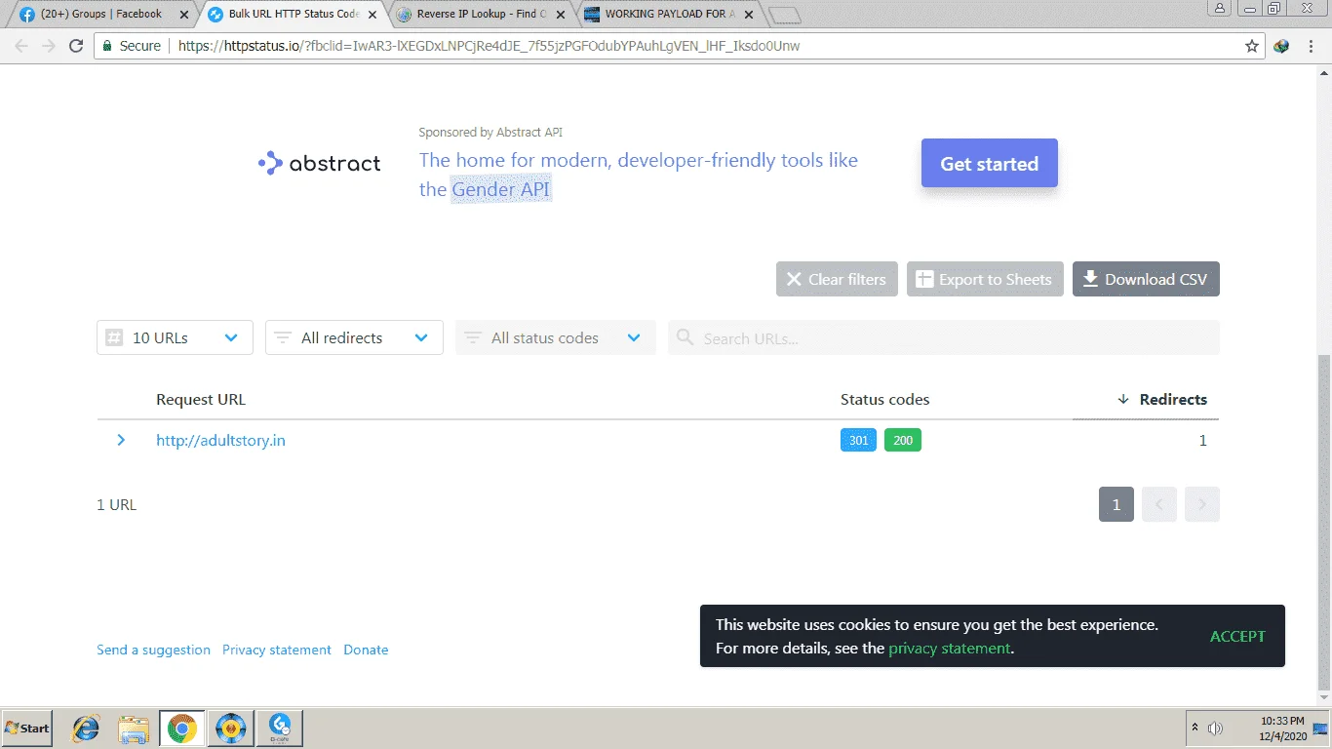Click the Chrome icon on the taskbar
The image size is (1332, 749).
pyautogui.click(x=181, y=729)
